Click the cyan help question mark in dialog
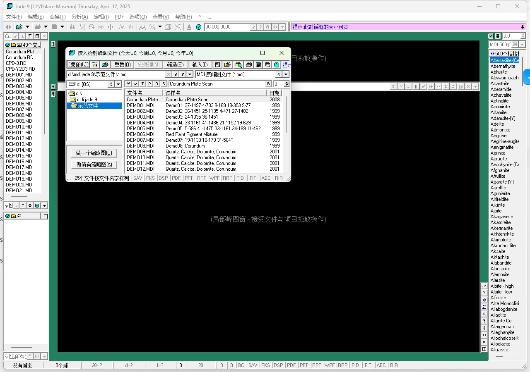This screenshot has height=372, width=530. [277, 64]
